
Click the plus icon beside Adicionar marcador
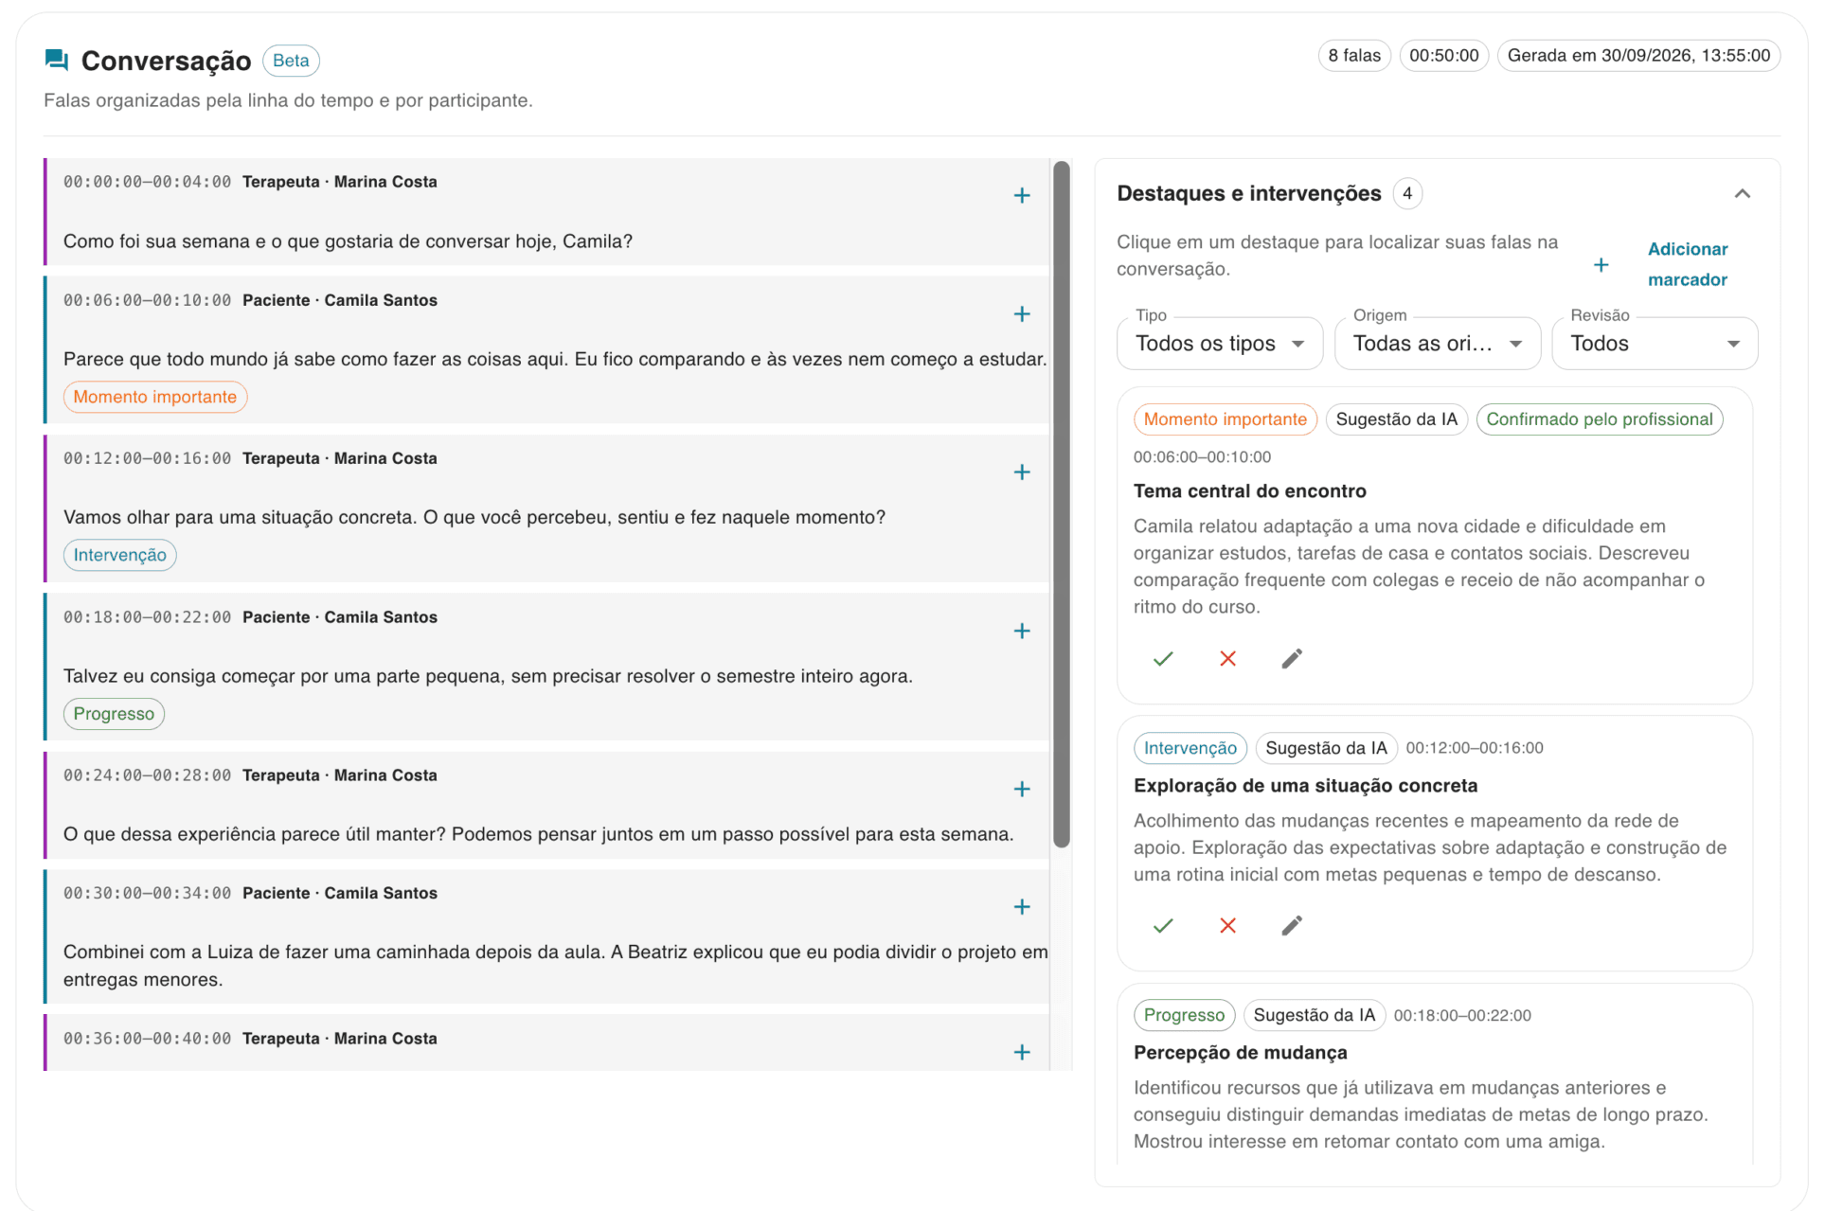tap(1601, 265)
